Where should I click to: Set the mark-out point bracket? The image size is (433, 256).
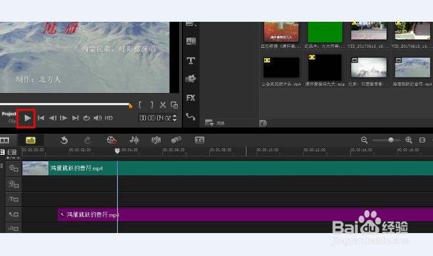click(152, 105)
